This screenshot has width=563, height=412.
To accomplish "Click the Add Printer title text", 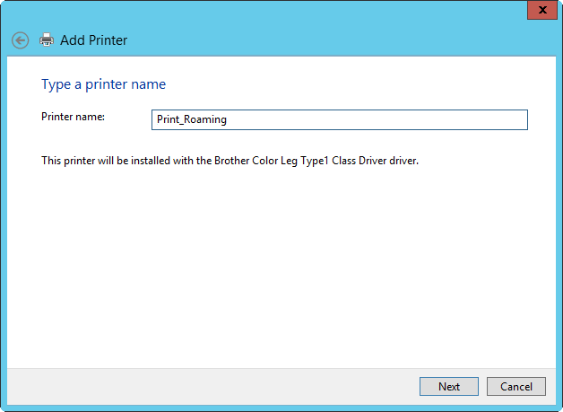I will click(93, 40).
